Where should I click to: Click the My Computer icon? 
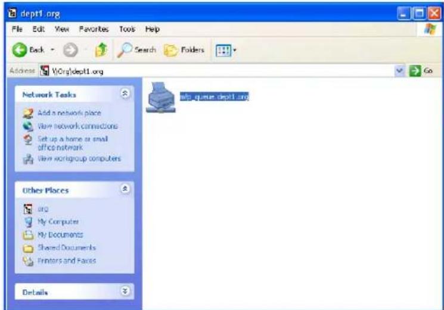coord(28,222)
